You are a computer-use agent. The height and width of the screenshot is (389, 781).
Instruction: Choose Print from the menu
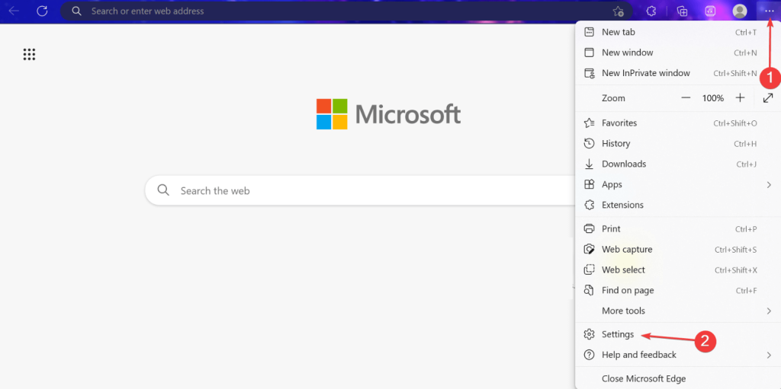[x=678, y=229]
